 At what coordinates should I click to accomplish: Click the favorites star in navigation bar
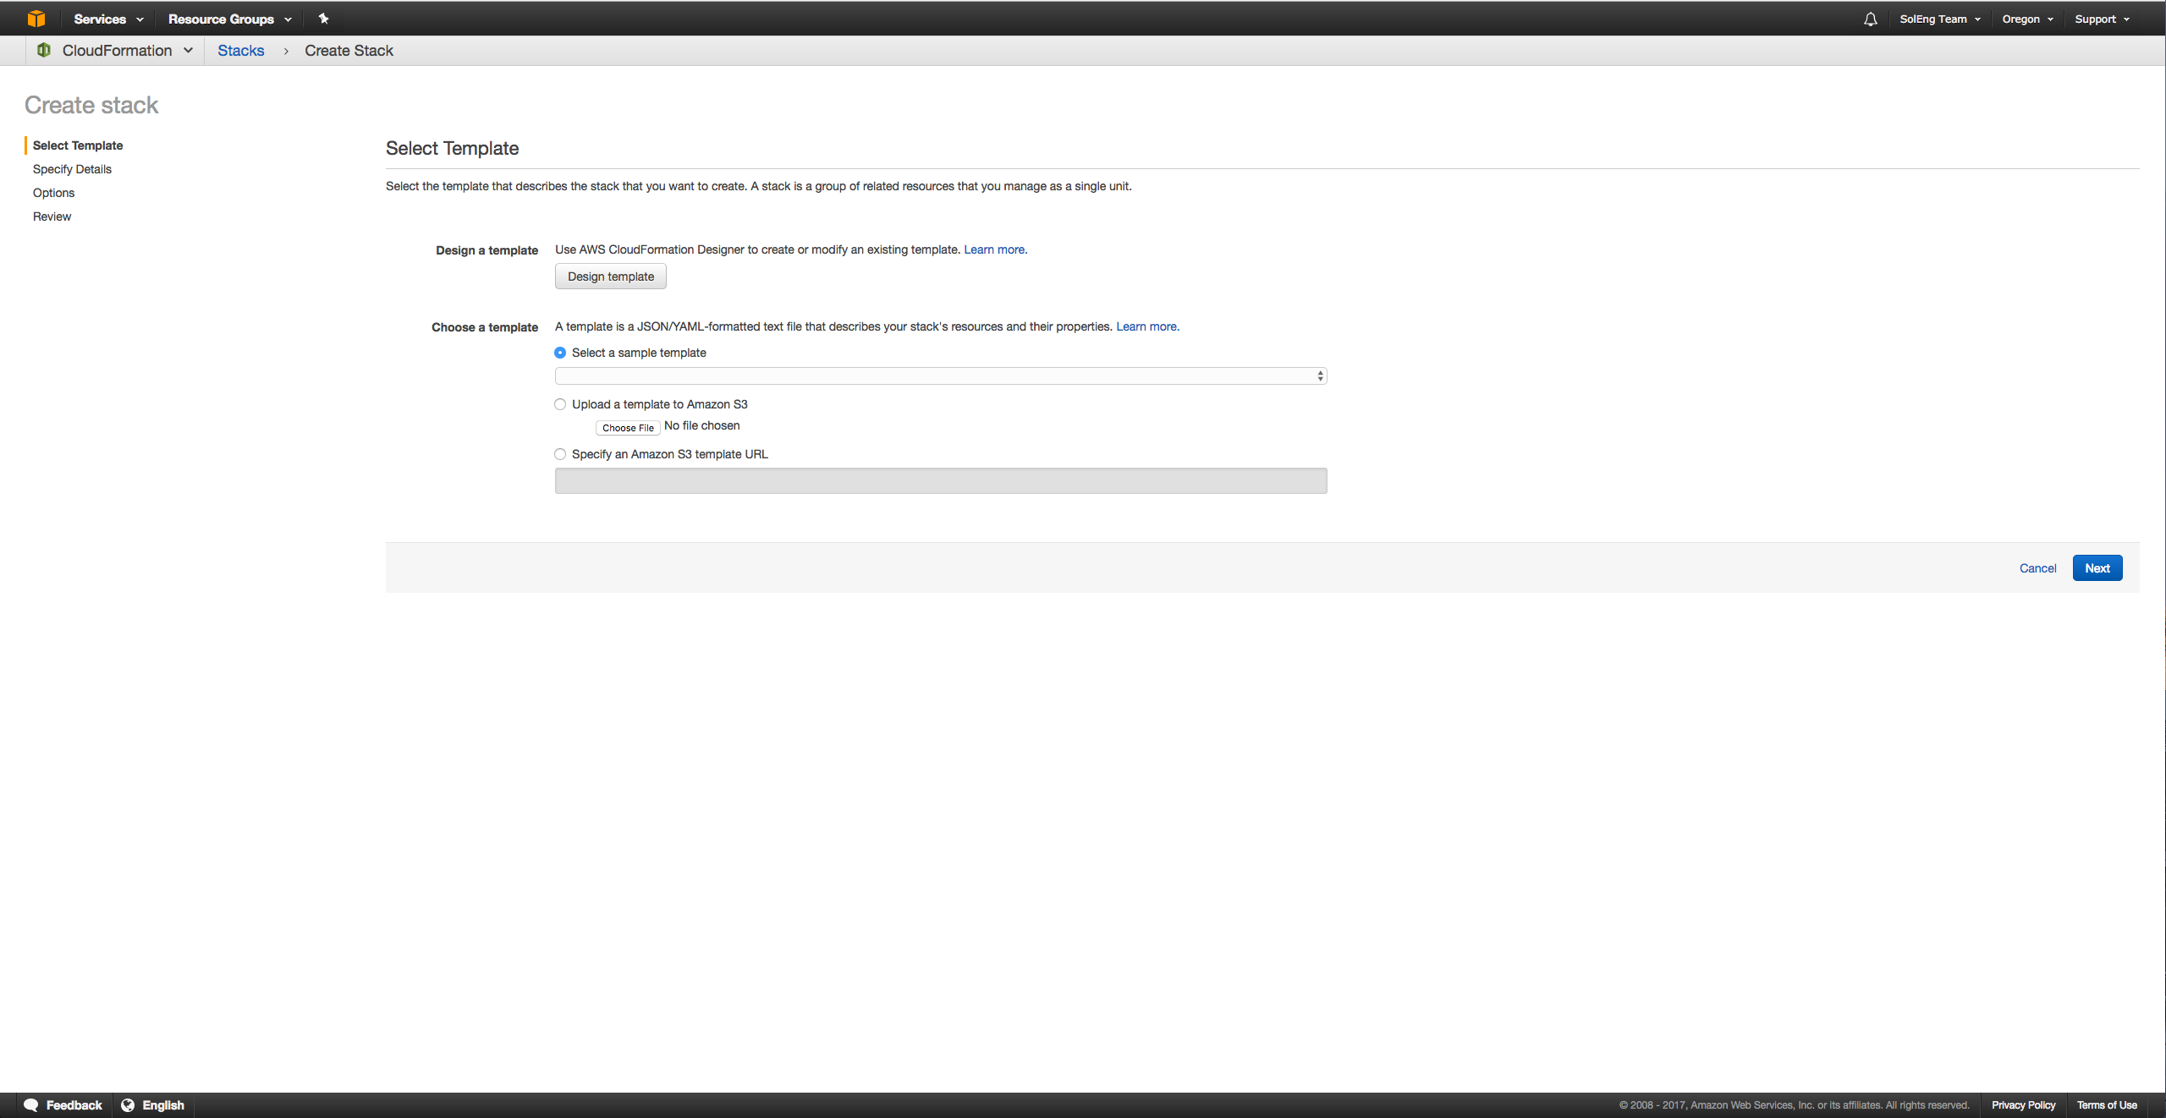point(323,18)
